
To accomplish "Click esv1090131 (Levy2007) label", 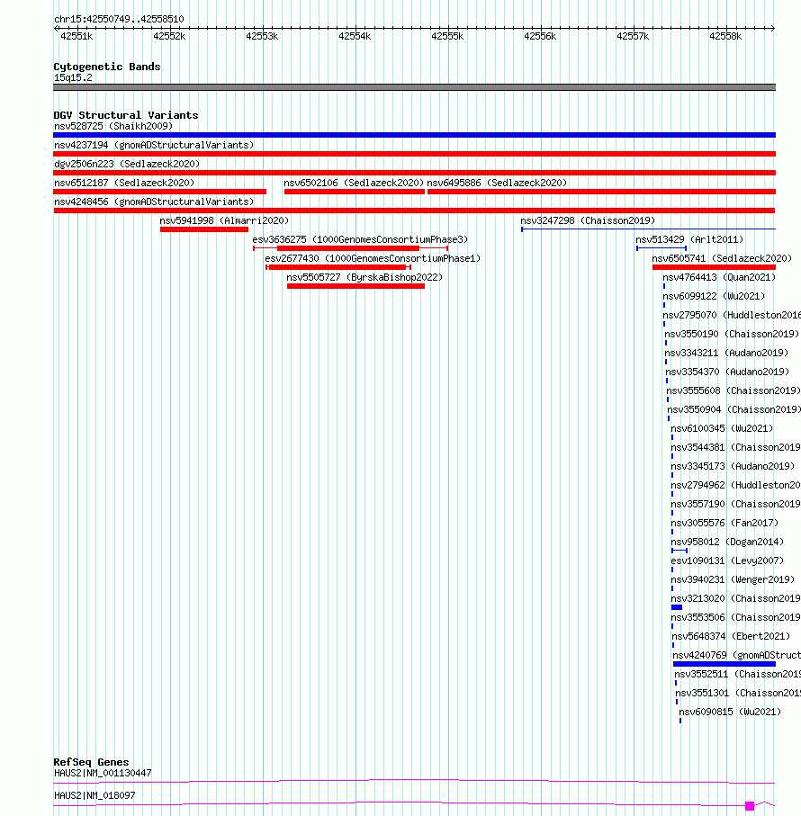I will [x=727, y=560].
